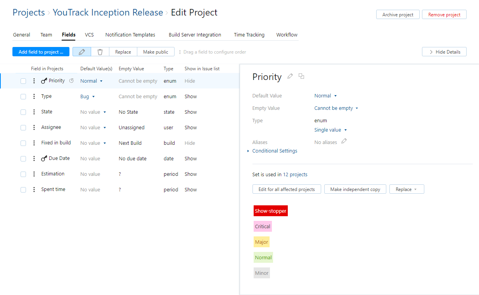
Task: Edit aliases with the pencil icon
Action: 344,142
